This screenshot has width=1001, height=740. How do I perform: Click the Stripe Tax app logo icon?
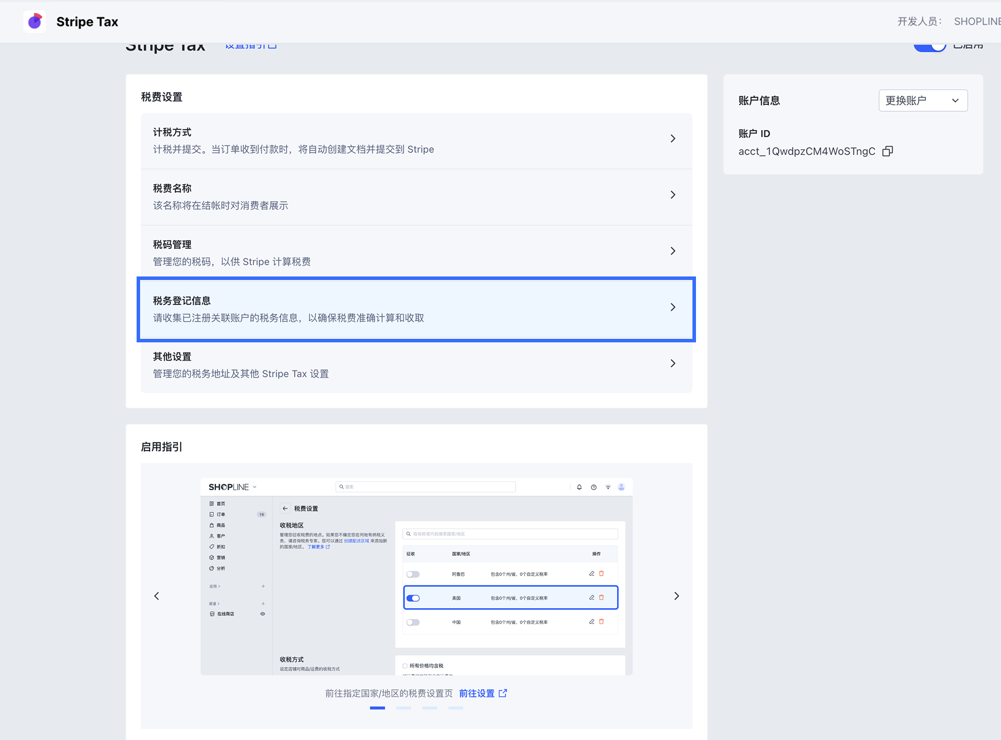[x=35, y=22]
